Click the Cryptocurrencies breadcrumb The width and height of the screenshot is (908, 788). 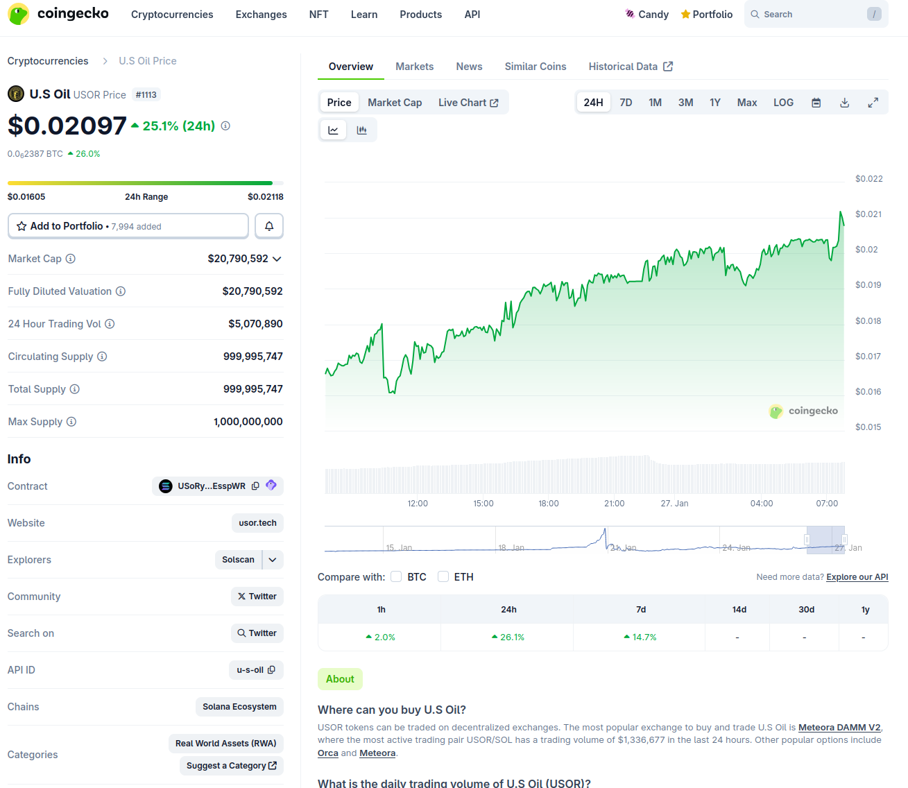48,61
